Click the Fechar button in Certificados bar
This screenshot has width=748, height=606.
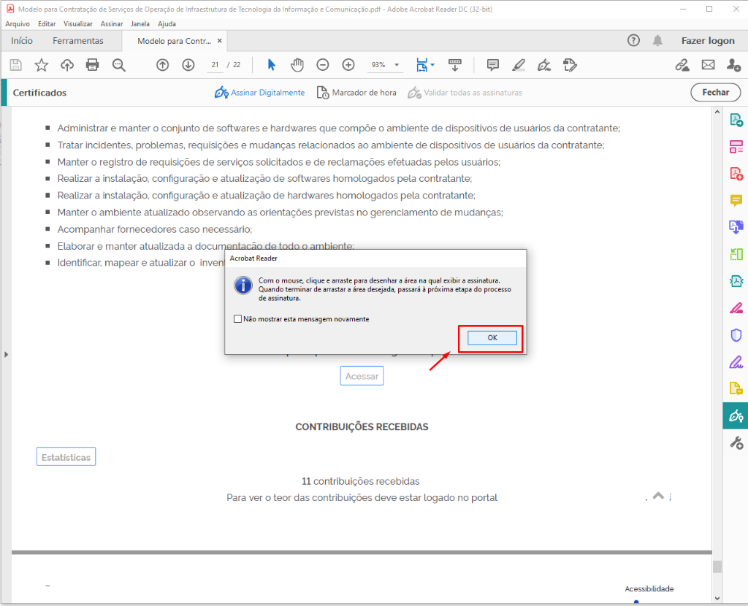(715, 93)
